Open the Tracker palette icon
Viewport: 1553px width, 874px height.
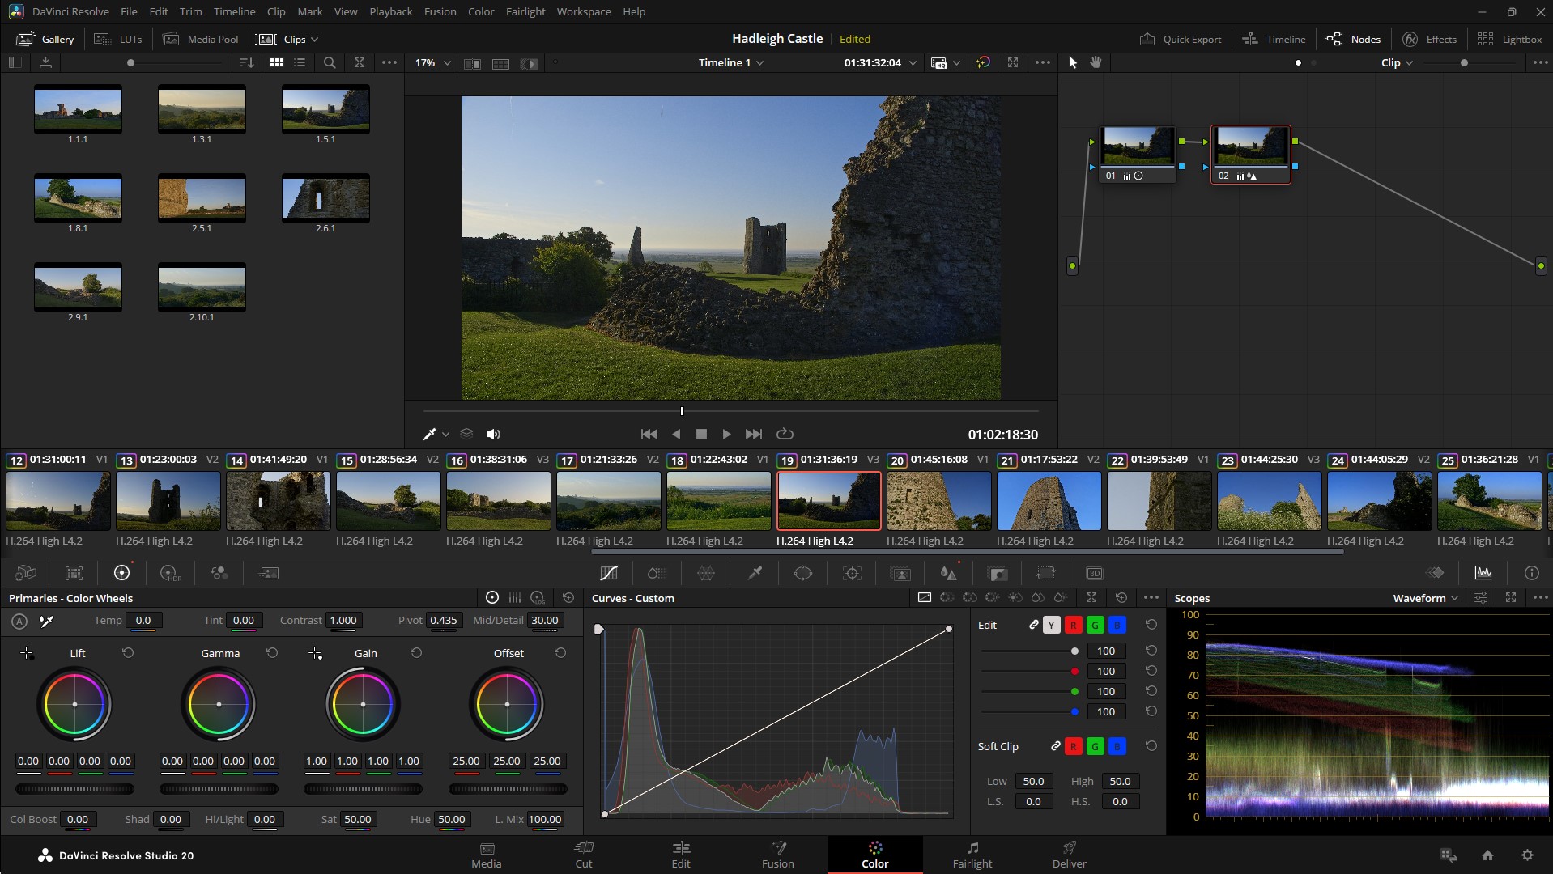[852, 573]
